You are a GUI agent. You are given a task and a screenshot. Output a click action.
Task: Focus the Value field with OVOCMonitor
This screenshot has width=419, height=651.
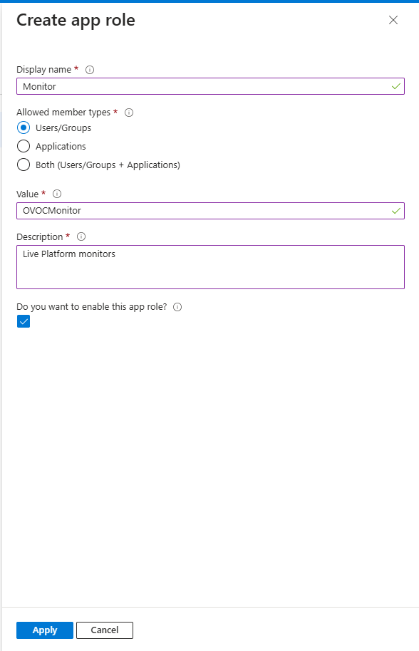click(x=210, y=211)
